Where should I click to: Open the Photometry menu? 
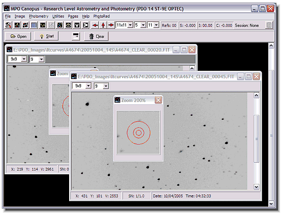tap(38, 16)
